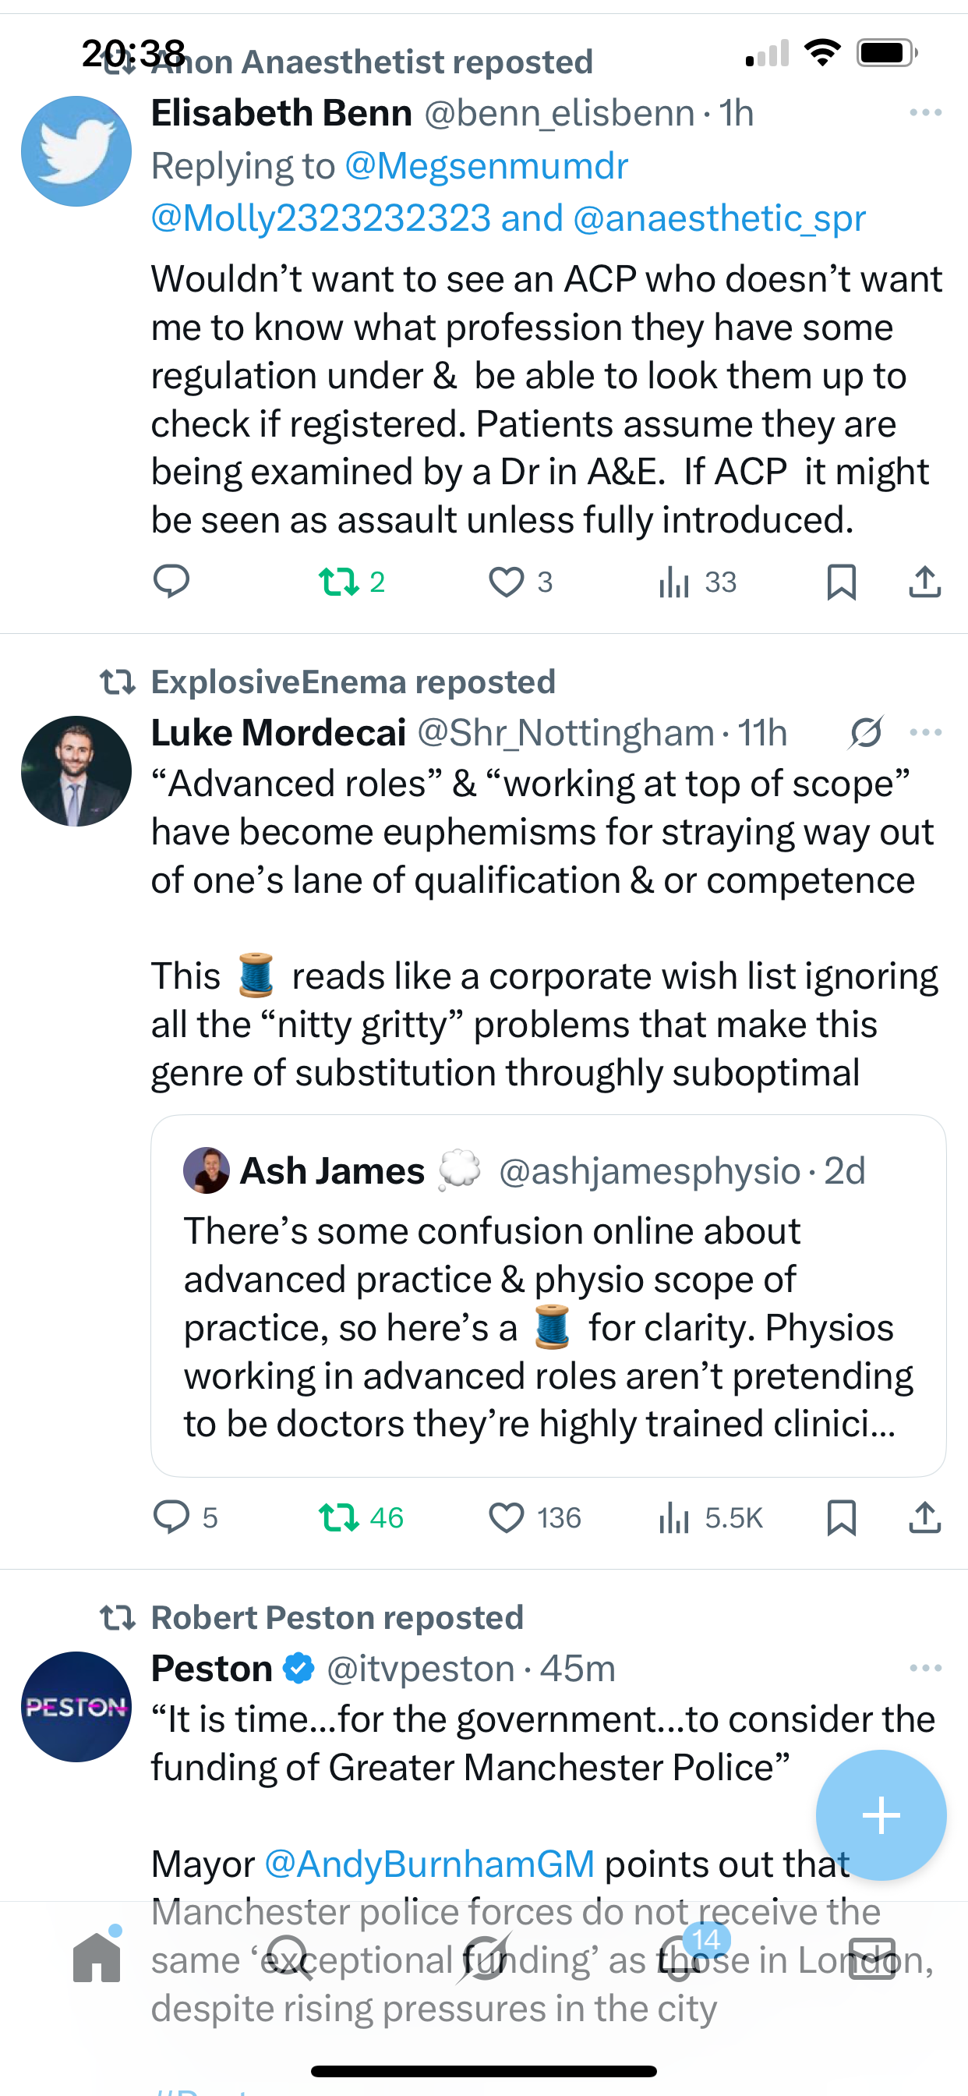The image size is (968, 2096).
Task: Reply to Elisabeth Benn's tweet
Action: tap(171, 582)
